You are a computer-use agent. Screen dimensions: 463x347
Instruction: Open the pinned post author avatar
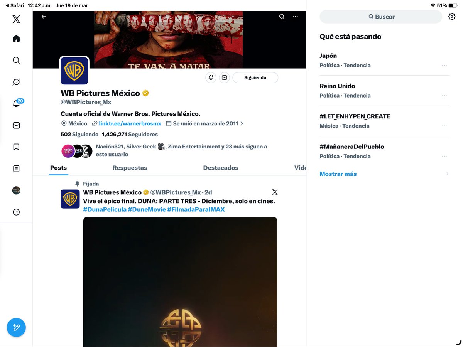pyautogui.click(x=70, y=199)
